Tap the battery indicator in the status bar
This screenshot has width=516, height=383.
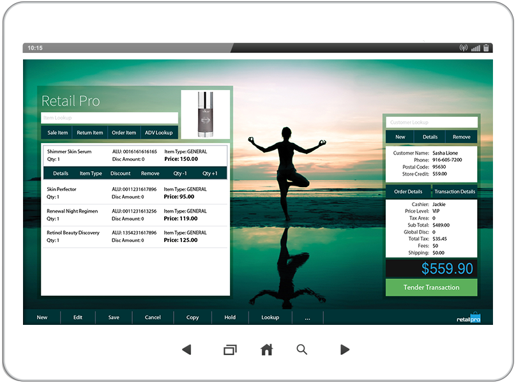pos(486,47)
